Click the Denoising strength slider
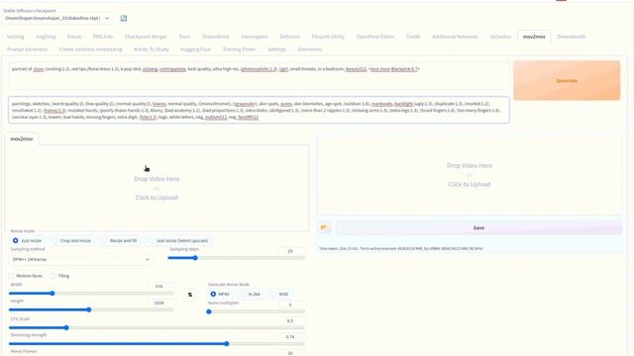This screenshot has height=356, width=634. [x=157, y=344]
